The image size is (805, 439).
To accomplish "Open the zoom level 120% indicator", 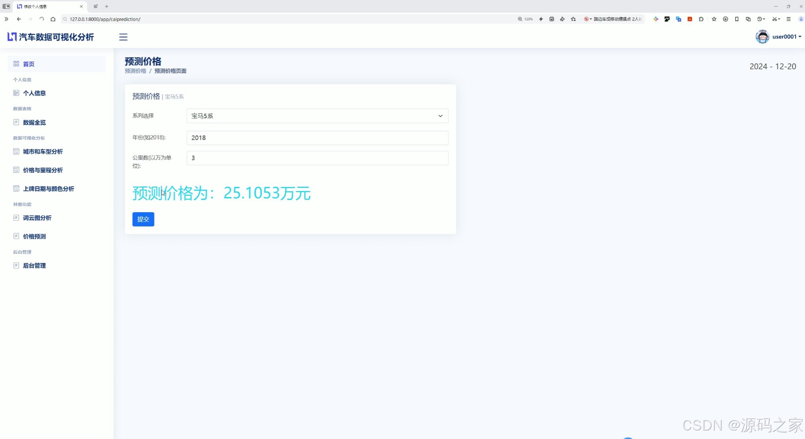I will coord(525,19).
